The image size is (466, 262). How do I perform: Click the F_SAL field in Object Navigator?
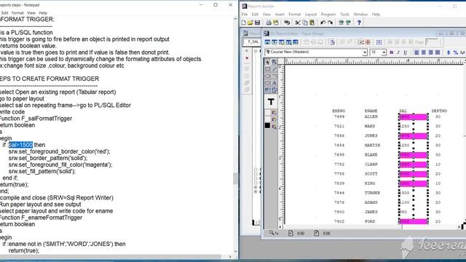tap(253, 42)
